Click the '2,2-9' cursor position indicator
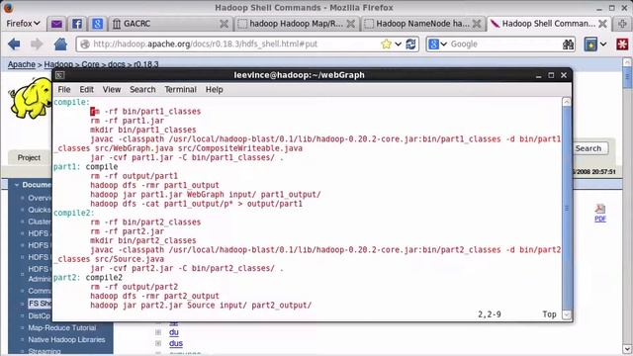 [490, 314]
